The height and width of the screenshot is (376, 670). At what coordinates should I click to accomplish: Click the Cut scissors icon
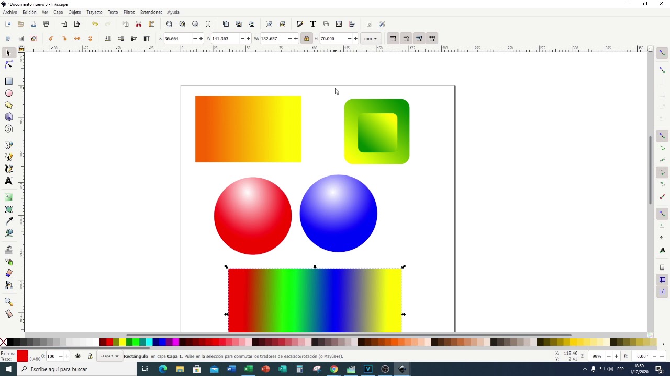click(x=139, y=24)
